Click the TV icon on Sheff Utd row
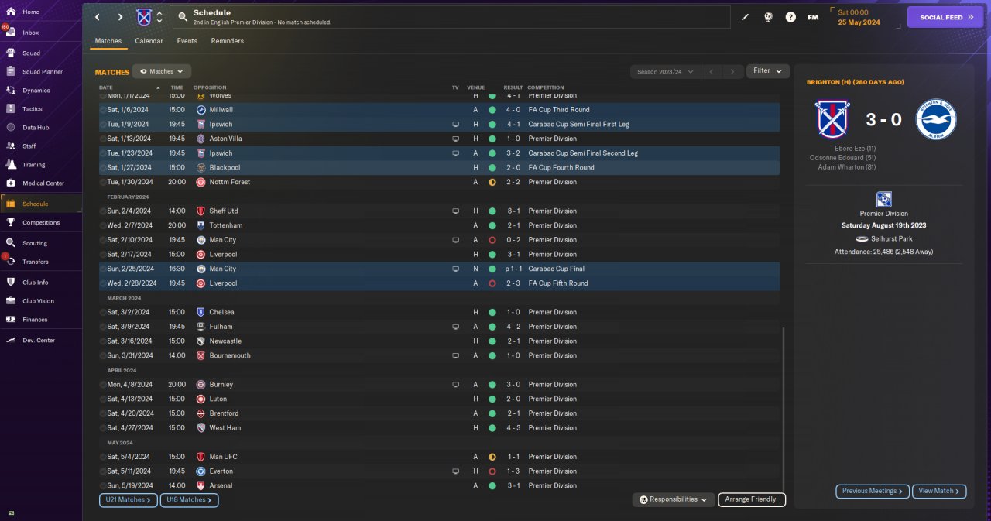Screen dimensions: 991x521 [456, 211]
